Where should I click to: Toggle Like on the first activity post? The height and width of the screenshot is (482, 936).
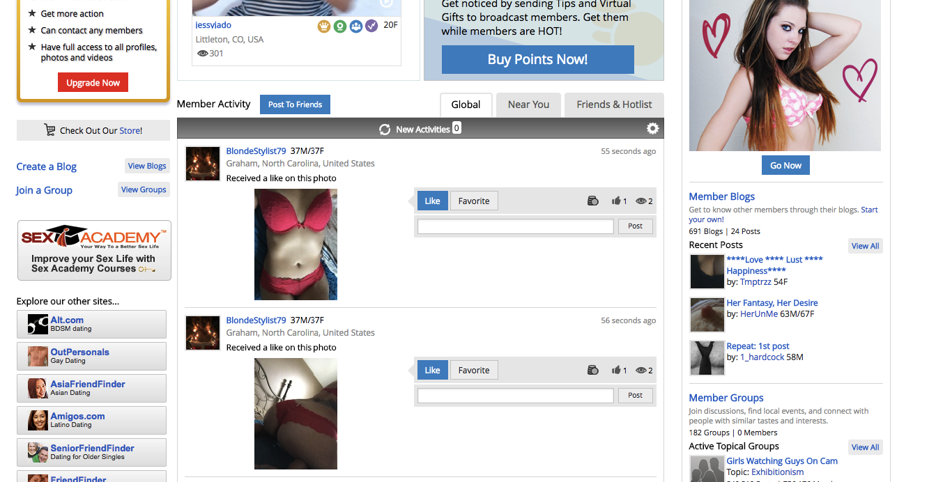(432, 201)
